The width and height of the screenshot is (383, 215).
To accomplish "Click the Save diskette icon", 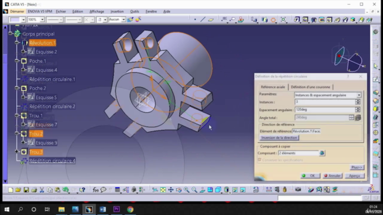I will [x=26, y=190].
